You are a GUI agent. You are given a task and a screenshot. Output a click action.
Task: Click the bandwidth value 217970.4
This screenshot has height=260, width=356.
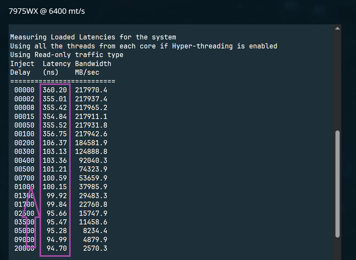91,90
